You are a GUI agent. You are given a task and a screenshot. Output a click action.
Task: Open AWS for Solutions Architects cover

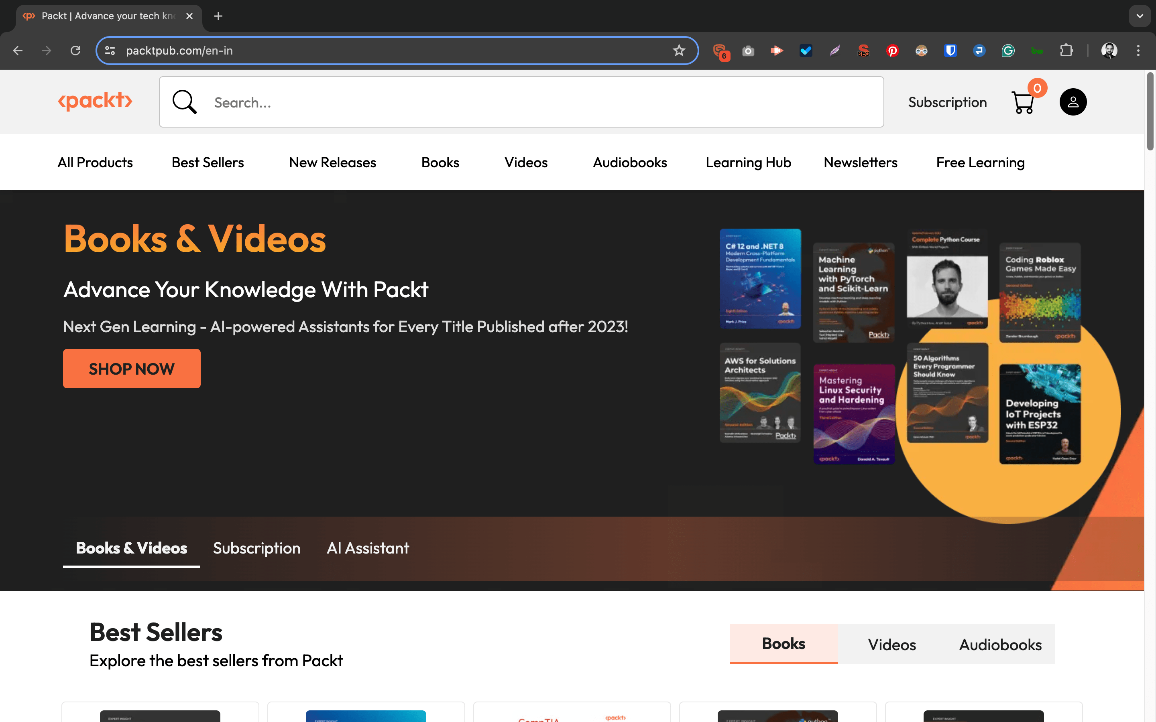(760, 393)
